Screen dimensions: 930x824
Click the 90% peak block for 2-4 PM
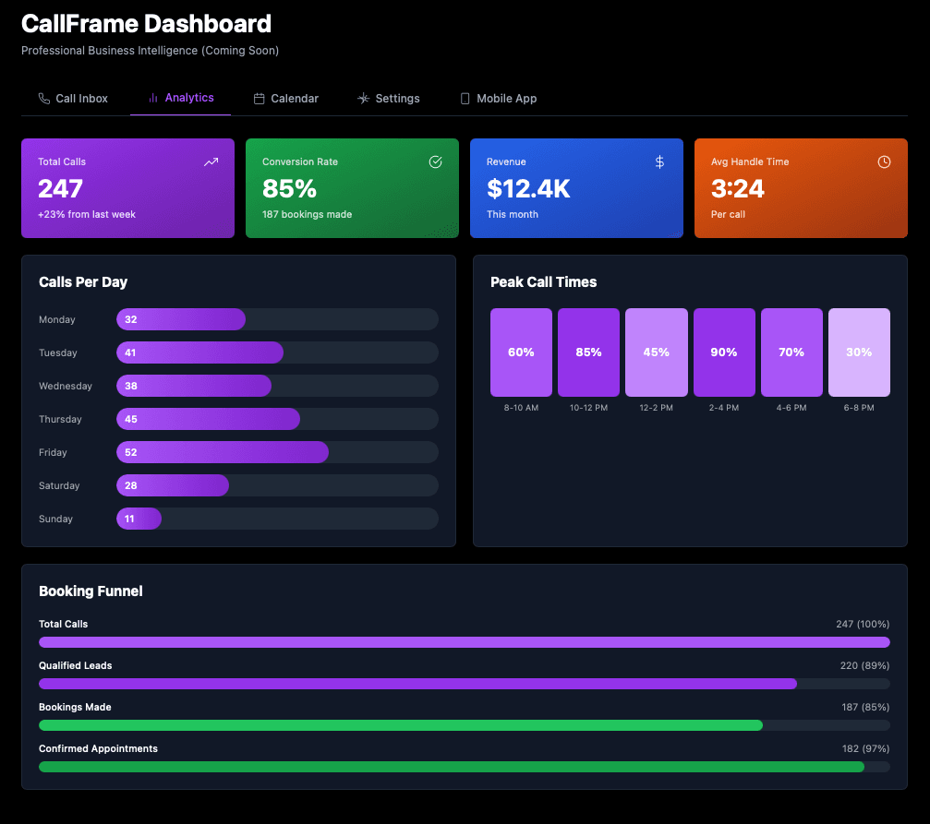[724, 352]
